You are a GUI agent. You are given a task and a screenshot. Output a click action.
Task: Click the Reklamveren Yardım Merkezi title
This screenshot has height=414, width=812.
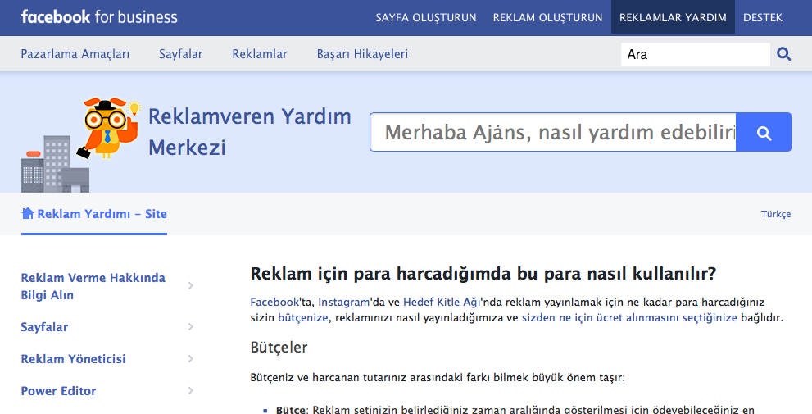pyautogui.click(x=250, y=132)
